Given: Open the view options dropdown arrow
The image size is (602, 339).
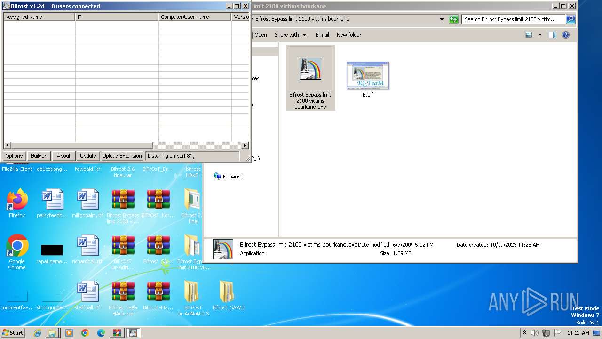Looking at the screenshot, I should (x=540, y=35).
